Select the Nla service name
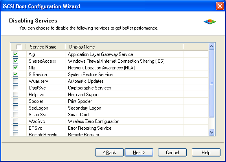The image size is (226, 162). (x=32, y=68)
